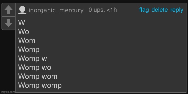Viewport: 188px width, 94px height.
Task: Click the "<1h" comment timestamp
Action: coord(112,10)
